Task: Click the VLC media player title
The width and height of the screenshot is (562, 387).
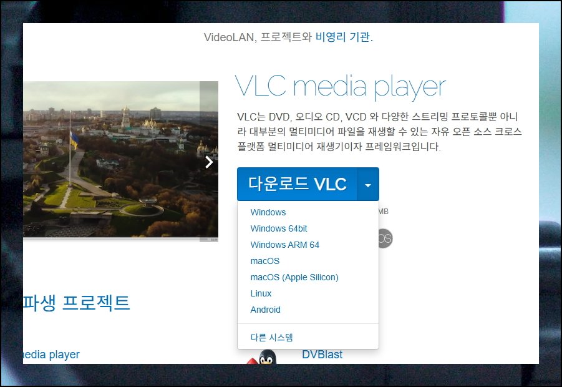Action: (x=340, y=86)
